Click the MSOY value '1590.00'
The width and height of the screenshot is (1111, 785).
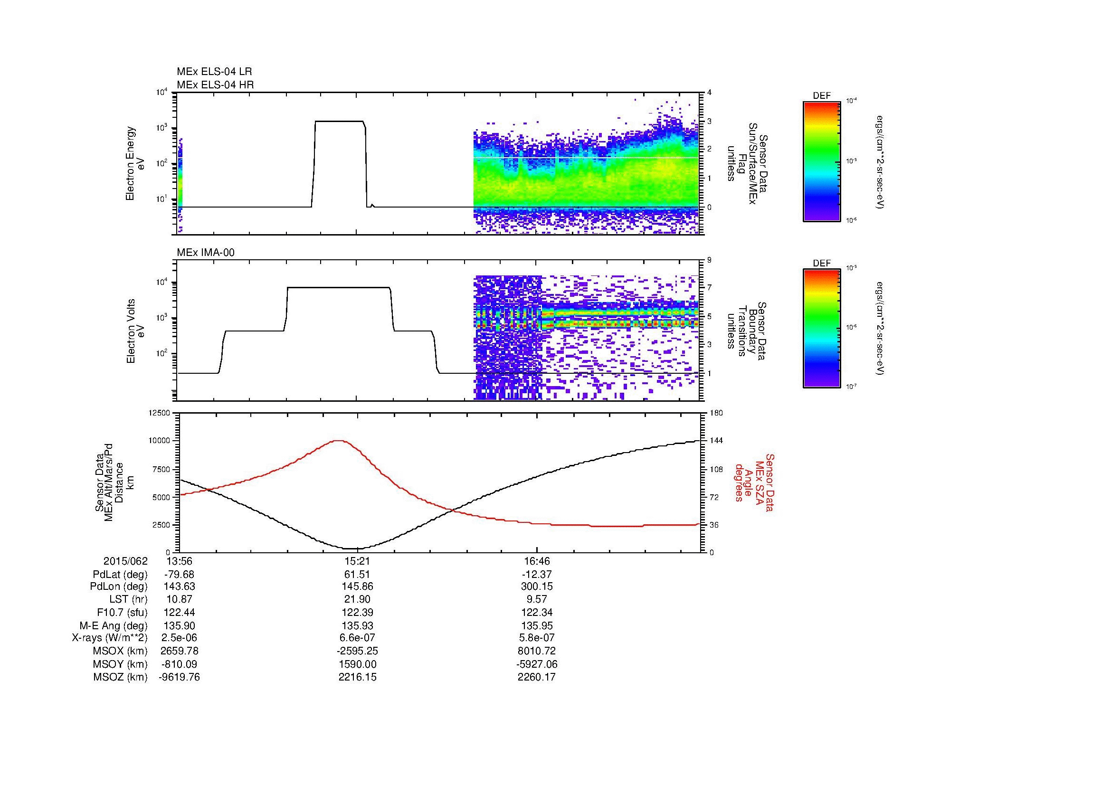[x=357, y=664]
